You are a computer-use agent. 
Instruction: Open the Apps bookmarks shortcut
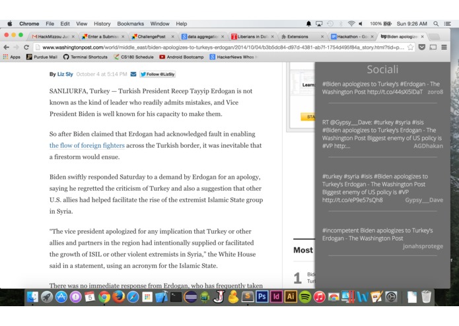pos(12,57)
